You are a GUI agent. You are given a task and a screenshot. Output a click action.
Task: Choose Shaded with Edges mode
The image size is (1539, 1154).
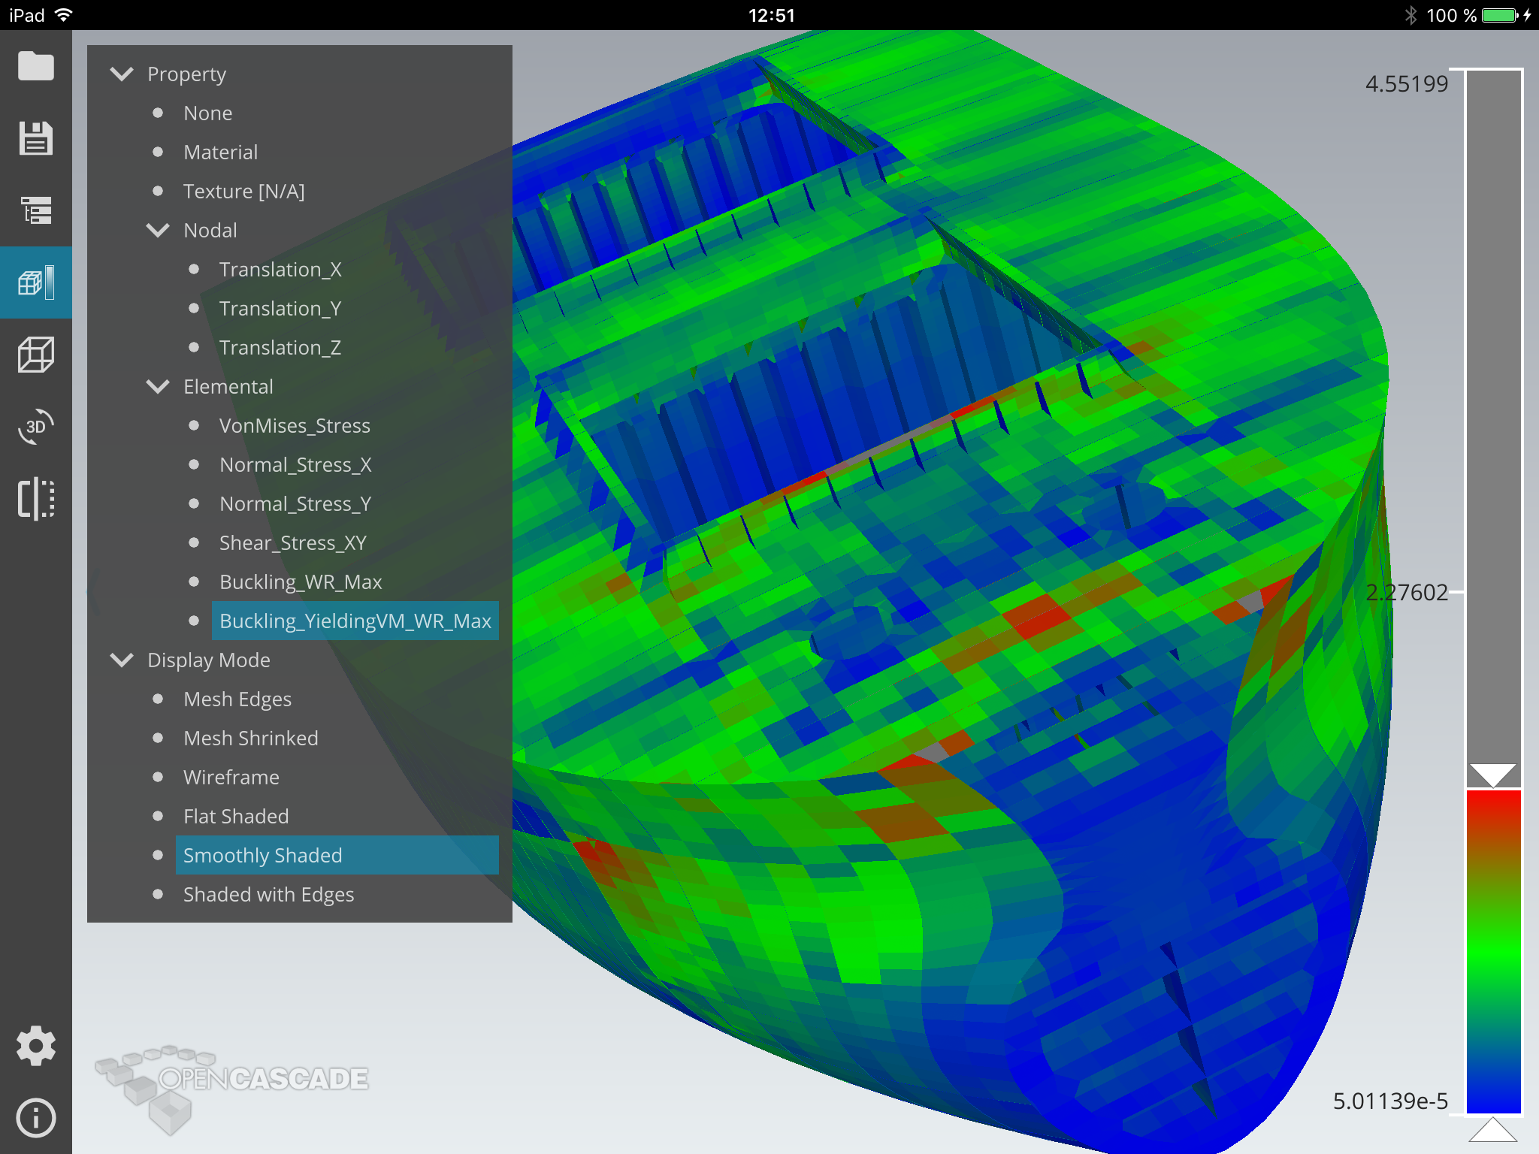(268, 895)
